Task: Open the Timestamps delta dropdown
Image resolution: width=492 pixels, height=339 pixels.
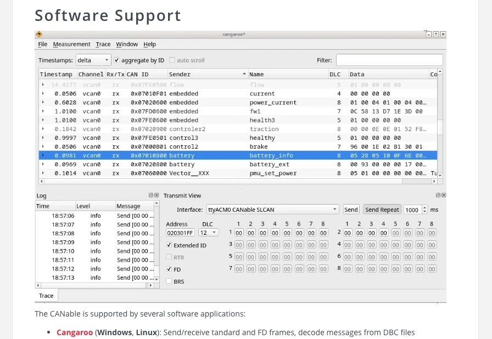Action: click(92, 60)
